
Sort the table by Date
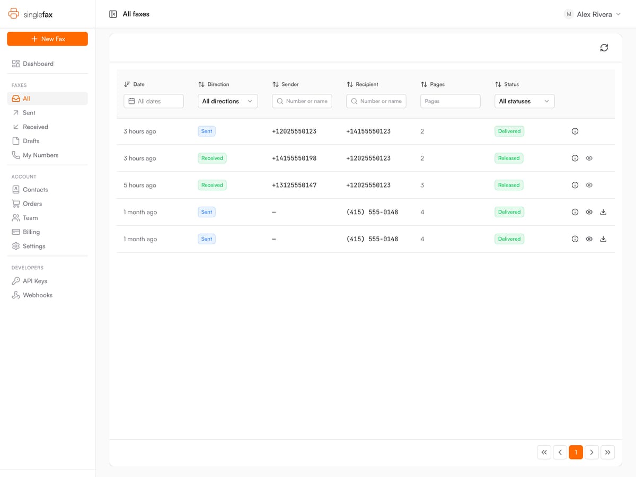[x=134, y=84]
